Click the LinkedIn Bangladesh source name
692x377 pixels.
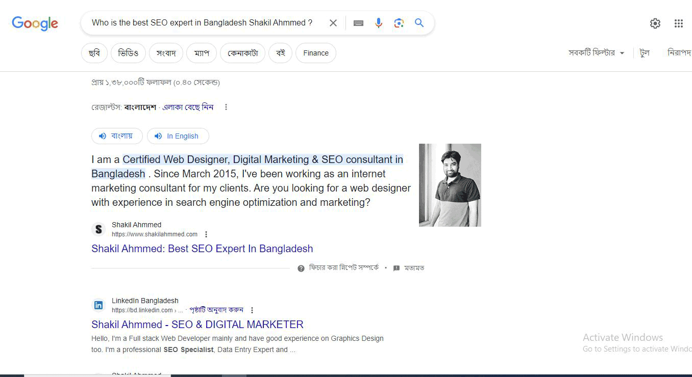(x=145, y=301)
